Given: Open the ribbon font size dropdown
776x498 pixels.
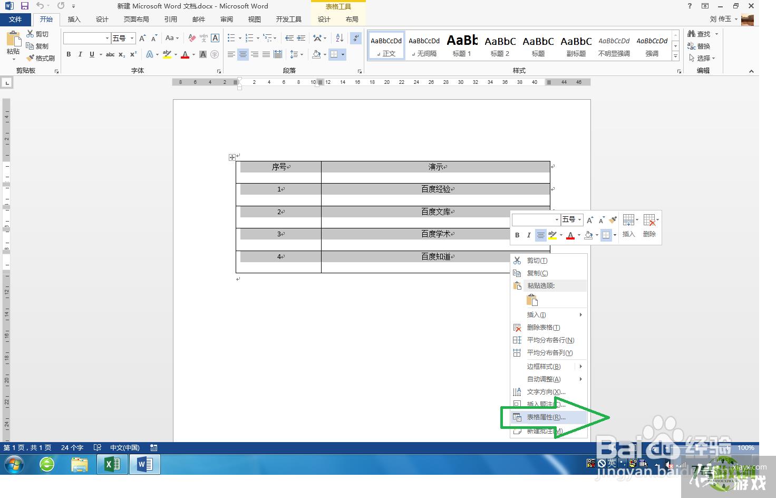Looking at the screenshot, I should pyautogui.click(x=132, y=38).
